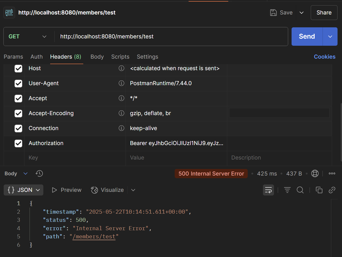Screen dimensions: 342x257
Task: Open the JSON format dropdown
Action: tap(24, 190)
